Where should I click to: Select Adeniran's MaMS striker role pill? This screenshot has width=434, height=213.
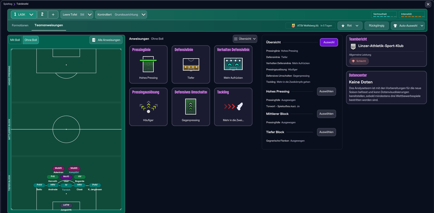coord(59,168)
